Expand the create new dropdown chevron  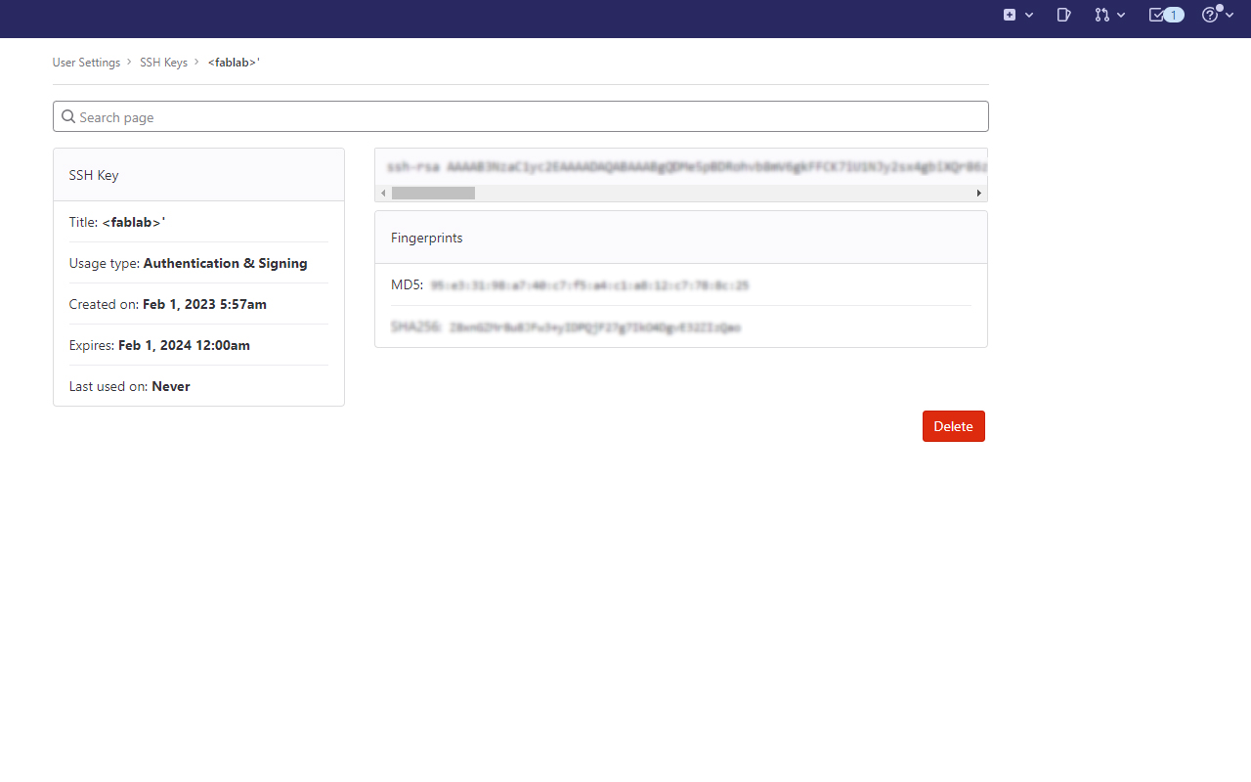coord(1029,16)
